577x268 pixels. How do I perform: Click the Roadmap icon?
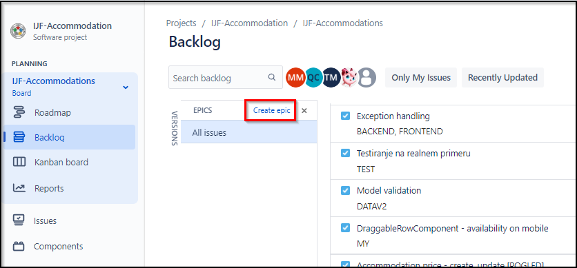(x=19, y=112)
